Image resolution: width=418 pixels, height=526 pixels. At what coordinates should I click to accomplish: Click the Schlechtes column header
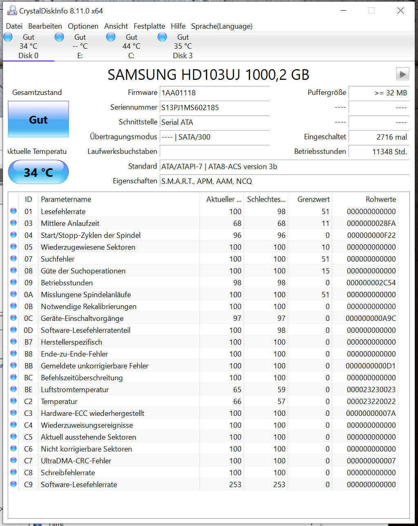point(266,199)
